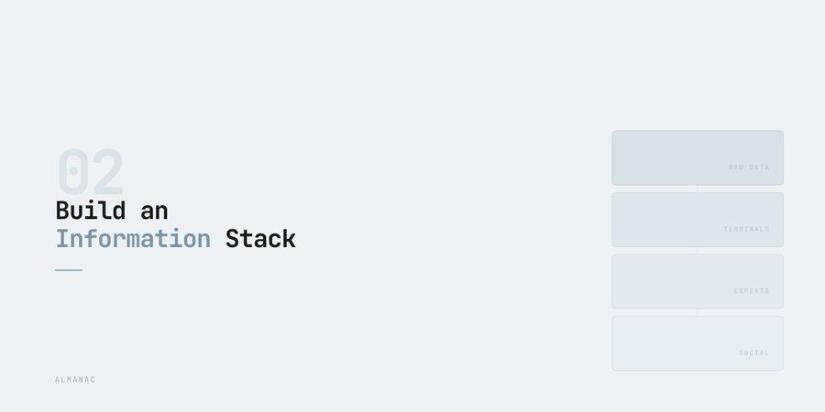Click the EXPERTS text label
Image resolution: width=825 pixels, height=412 pixels.
752,291
